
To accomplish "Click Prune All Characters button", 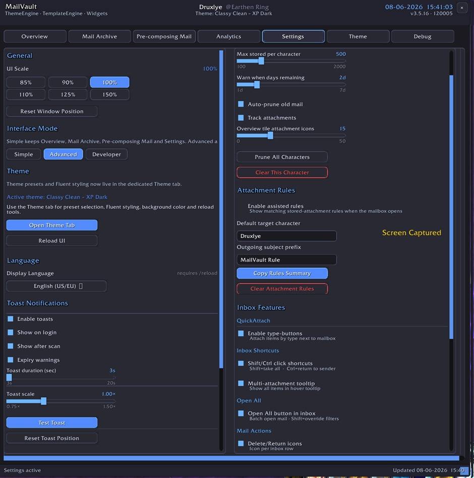I will click(282, 157).
